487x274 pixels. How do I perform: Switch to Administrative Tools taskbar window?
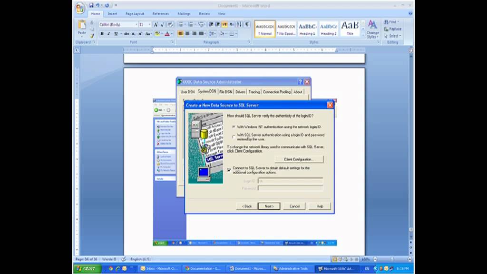292,268
